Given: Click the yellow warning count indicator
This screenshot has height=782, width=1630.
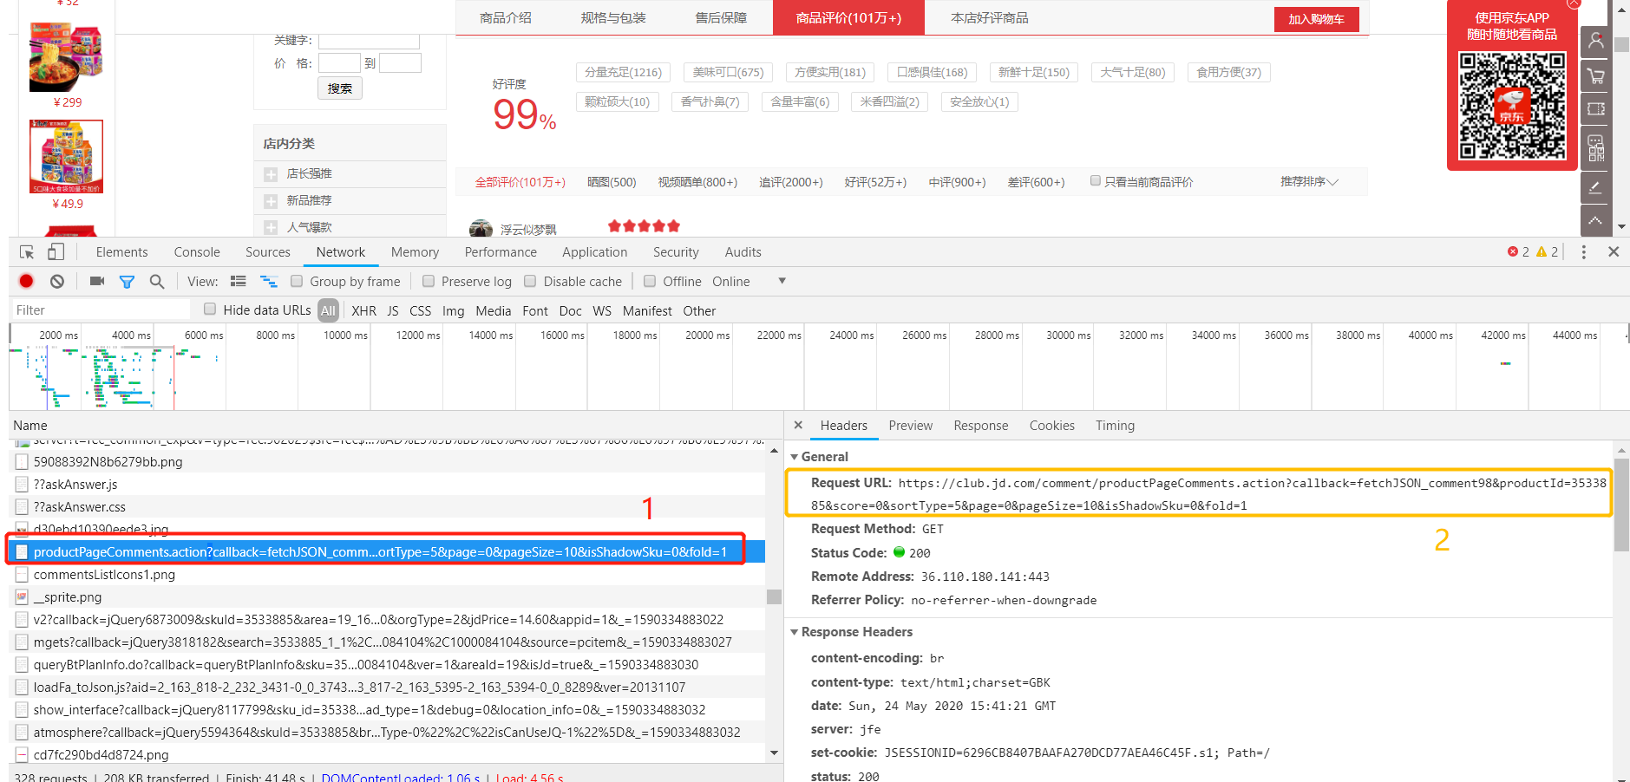Looking at the screenshot, I should coord(1548,251).
